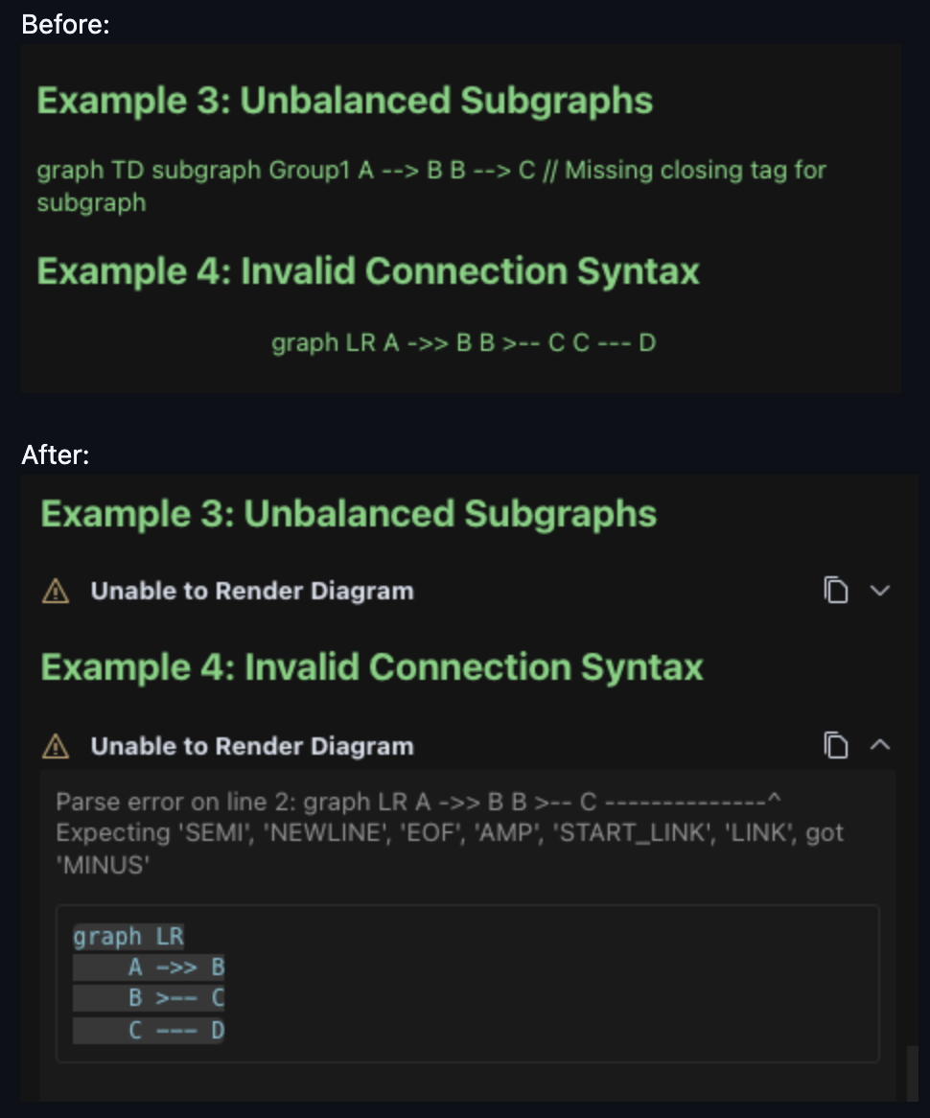The width and height of the screenshot is (930, 1118).
Task: Collapse the Example 4 error details chevron
Action: click(881, 745)
